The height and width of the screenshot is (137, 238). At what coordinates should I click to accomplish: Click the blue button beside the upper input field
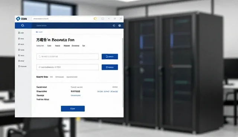(x=110, y=57)
